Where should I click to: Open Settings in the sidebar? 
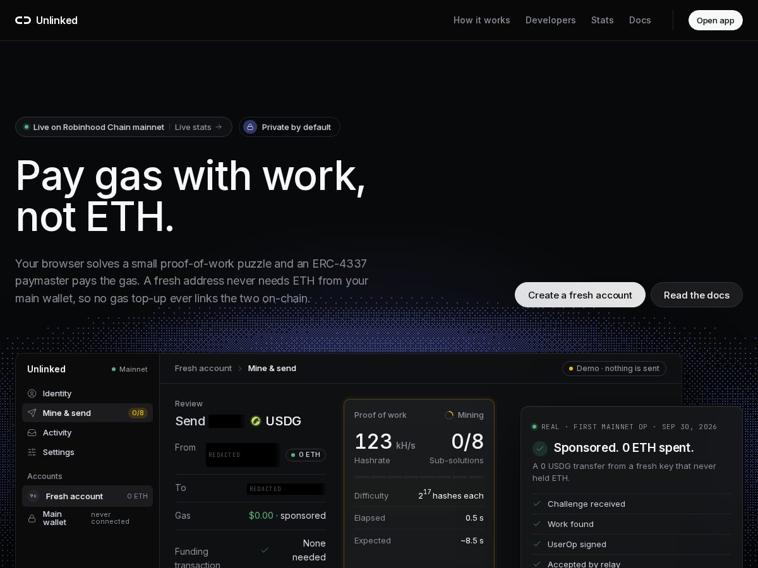coord(87,452)
